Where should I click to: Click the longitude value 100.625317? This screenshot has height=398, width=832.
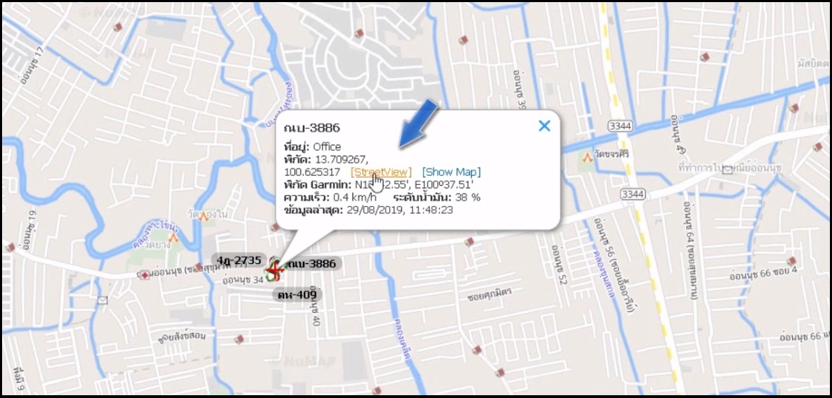313,172
